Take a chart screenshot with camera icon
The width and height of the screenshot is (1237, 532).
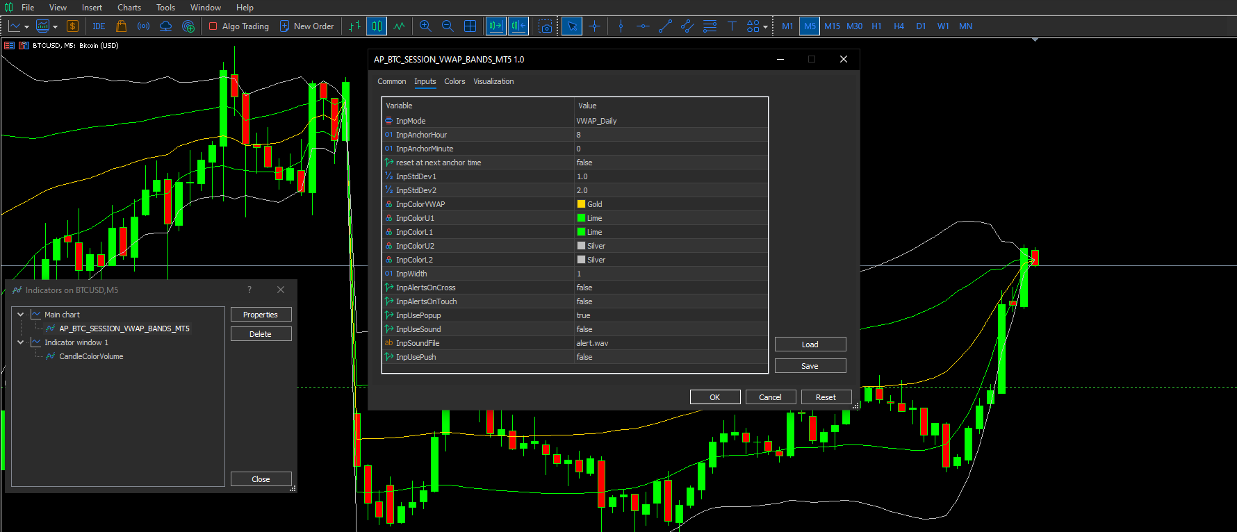pyautogui.click(x=546, y=26)
